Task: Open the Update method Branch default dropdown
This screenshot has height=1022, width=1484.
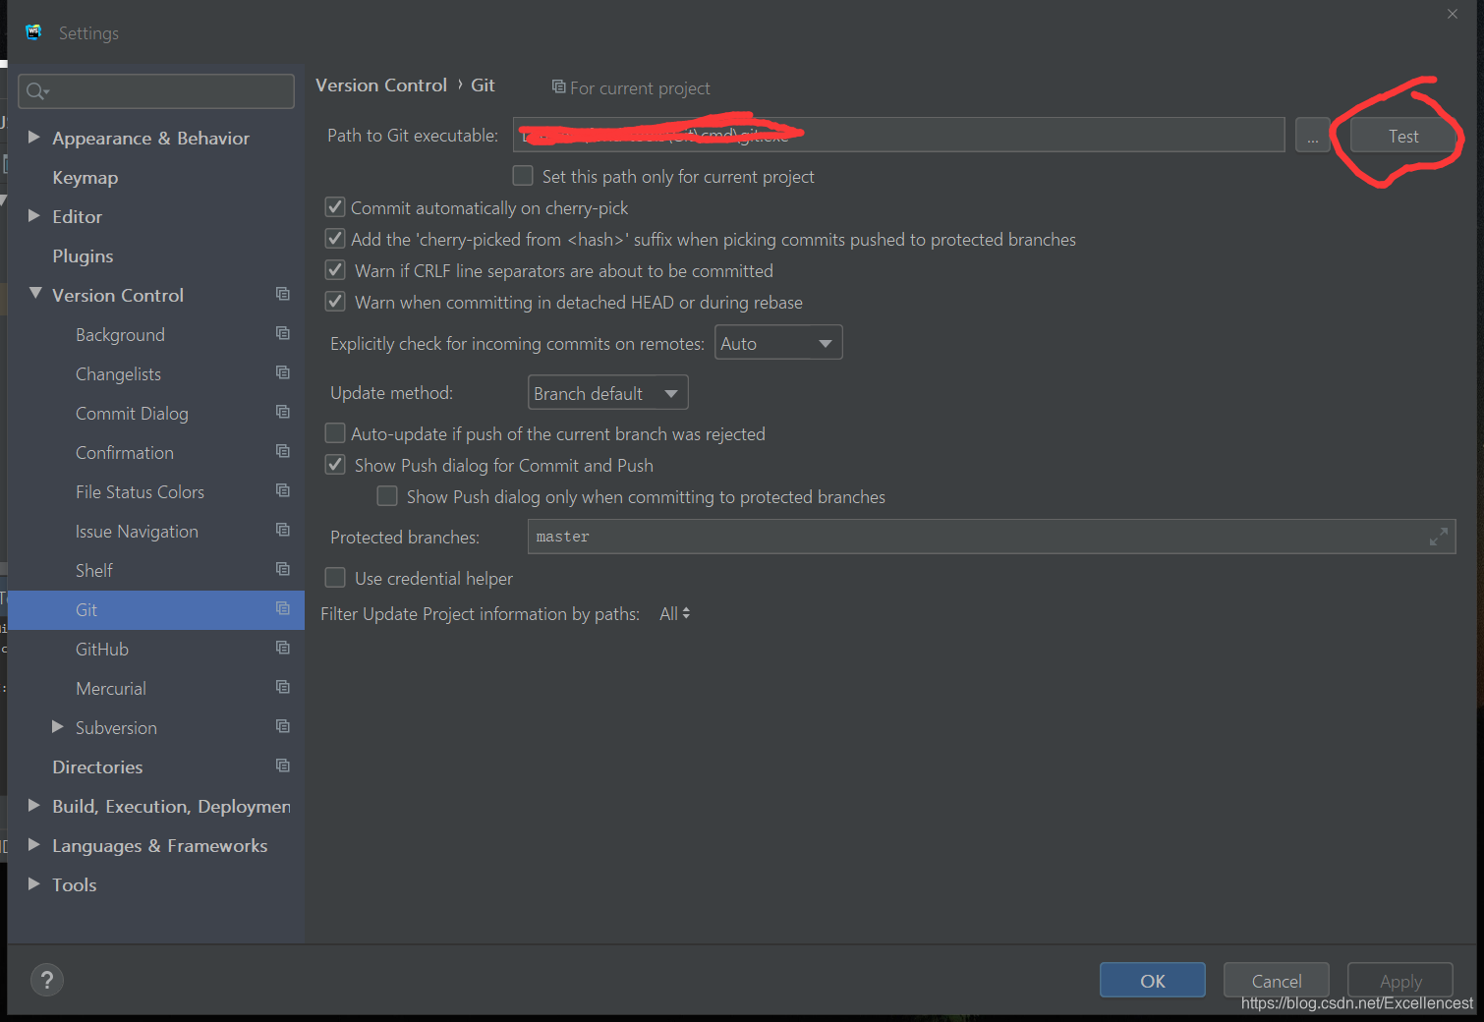Action: click(x=607, y=393)
